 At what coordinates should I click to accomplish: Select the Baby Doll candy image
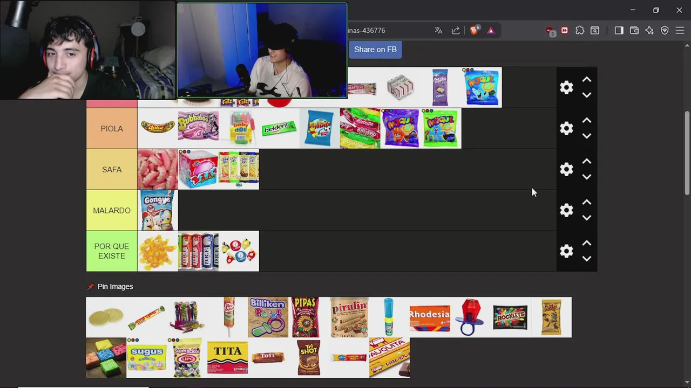(239, 128)
